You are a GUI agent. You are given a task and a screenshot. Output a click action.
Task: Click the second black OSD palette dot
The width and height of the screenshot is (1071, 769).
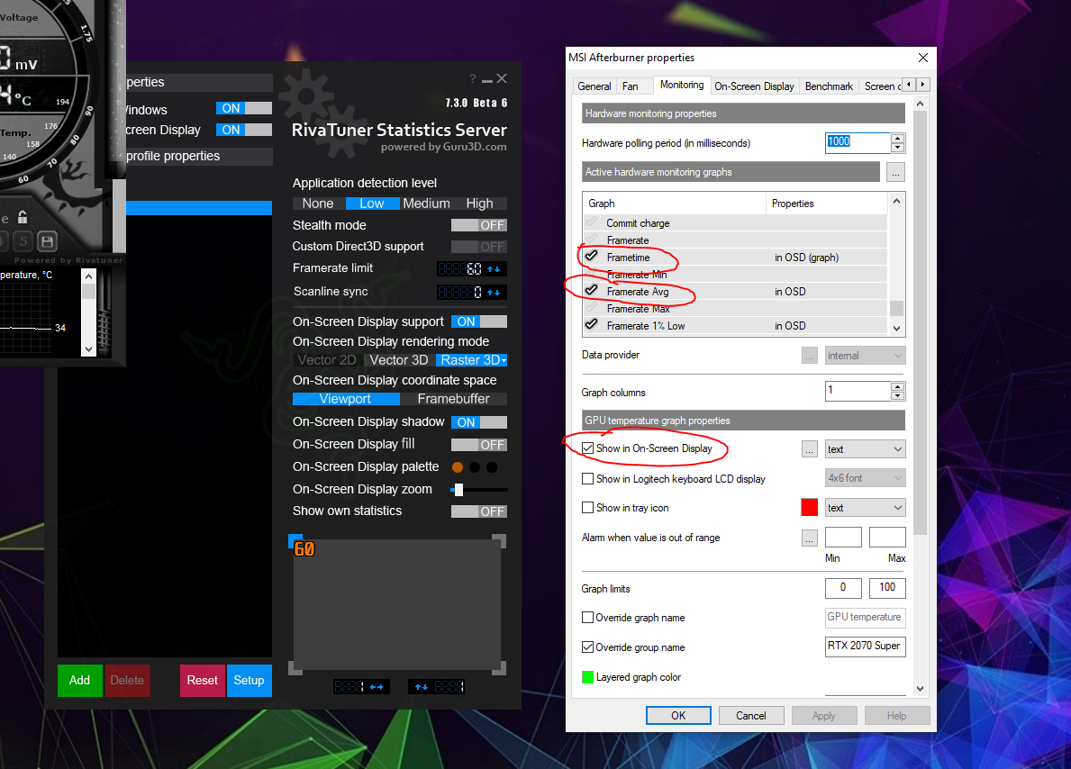coord(475,467)
